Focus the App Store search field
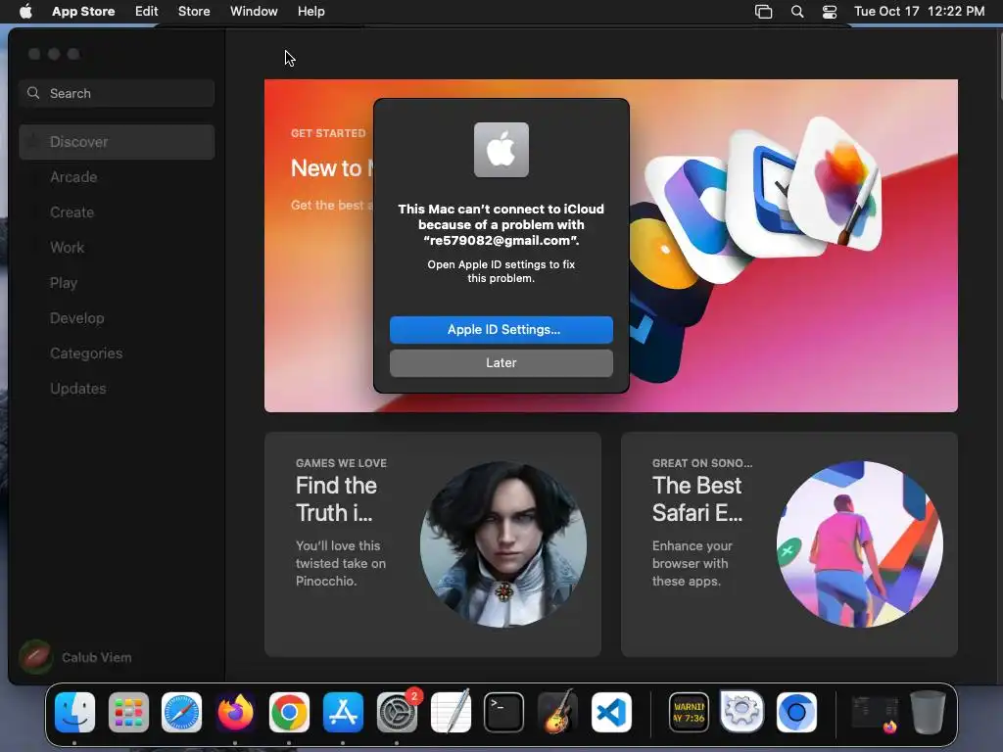Image resolution: width=1003 pixels, height=752 pixels. 118,93
